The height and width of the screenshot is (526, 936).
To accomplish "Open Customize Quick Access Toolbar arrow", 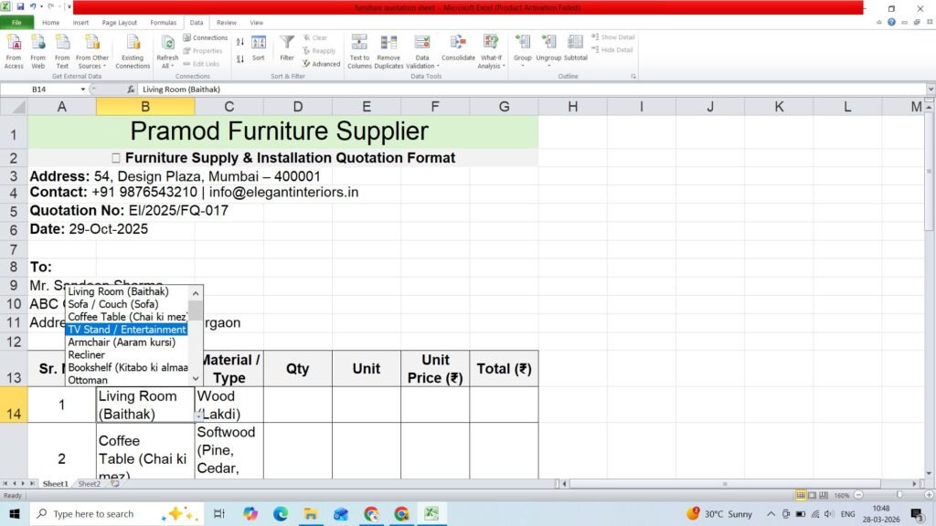I will 69,6.
